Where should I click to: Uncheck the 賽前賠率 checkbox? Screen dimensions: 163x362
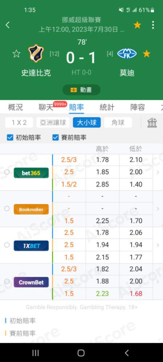pyautogui.click(x=56, y=138)
